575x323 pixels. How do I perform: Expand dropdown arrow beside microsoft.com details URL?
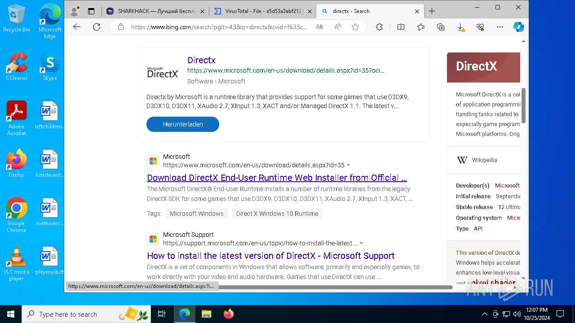(349, 165)
